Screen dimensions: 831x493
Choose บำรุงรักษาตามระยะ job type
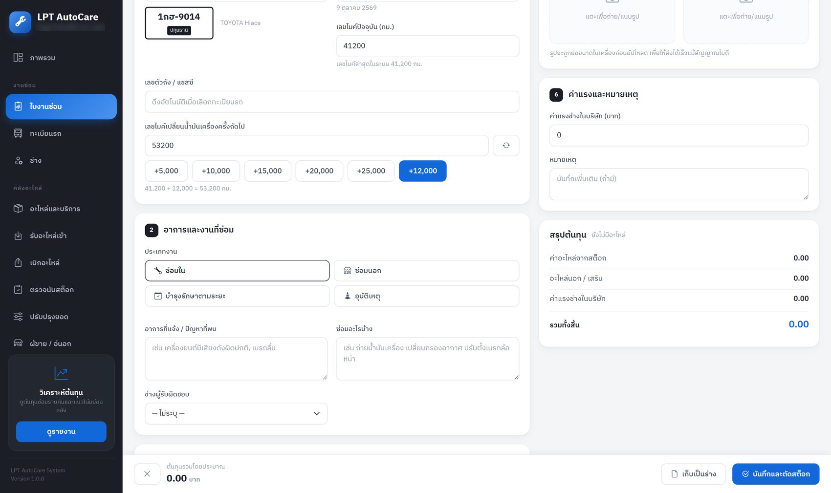tap(237, 296)
